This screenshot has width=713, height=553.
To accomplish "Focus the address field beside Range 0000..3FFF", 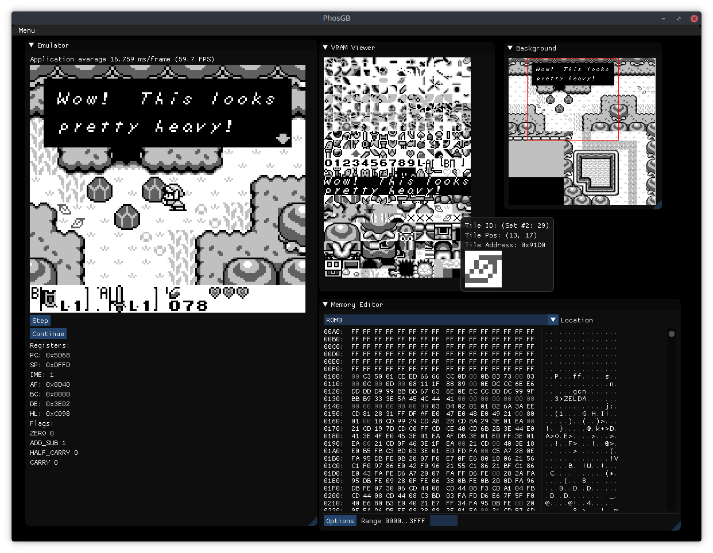I will (x=444, y=521).
